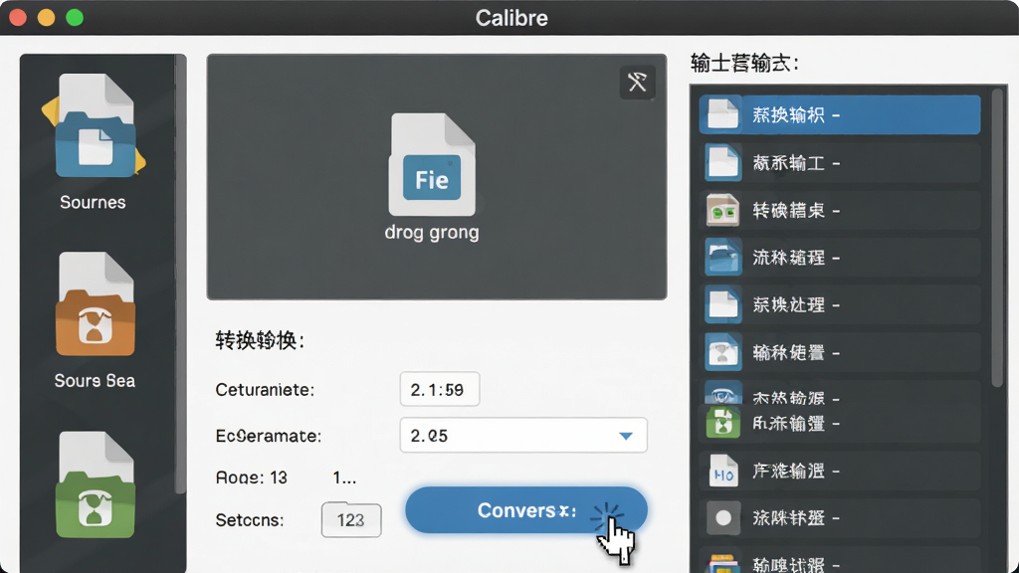Image resolution: width=1019 pixels, height=573 pixels.
Task: Click the right list panel scrollbar
Action: click(x=997, y=237)
